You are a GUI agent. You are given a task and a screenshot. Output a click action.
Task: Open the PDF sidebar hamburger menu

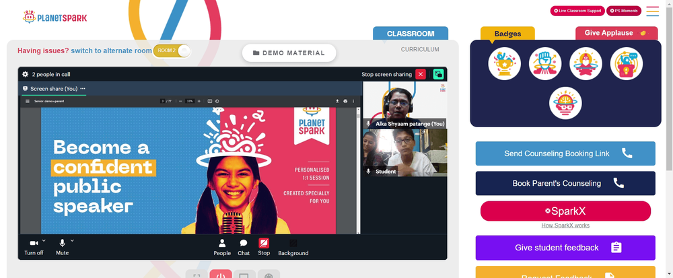pyautogui.click(x=28, y=101)
